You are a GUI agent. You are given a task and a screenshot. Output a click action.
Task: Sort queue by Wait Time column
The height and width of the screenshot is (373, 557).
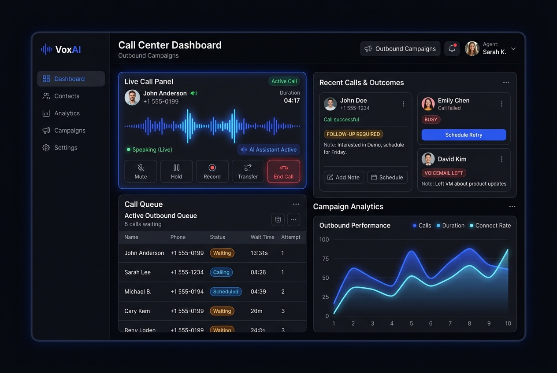click(x=262, y=237)
